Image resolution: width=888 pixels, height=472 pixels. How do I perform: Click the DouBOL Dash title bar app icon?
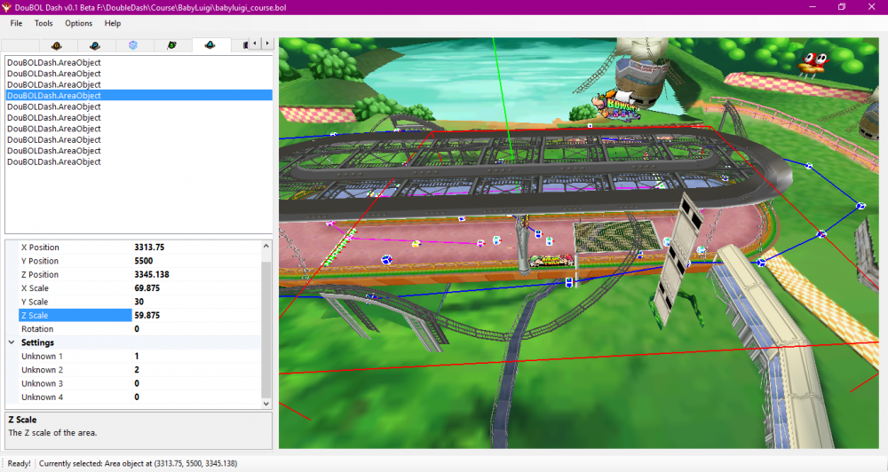(x=7, y=7)
